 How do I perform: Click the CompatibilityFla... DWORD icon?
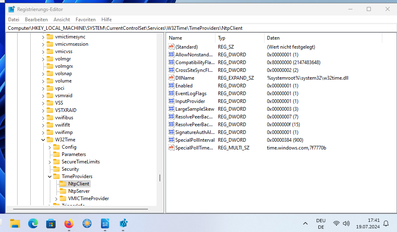[171, 62]
